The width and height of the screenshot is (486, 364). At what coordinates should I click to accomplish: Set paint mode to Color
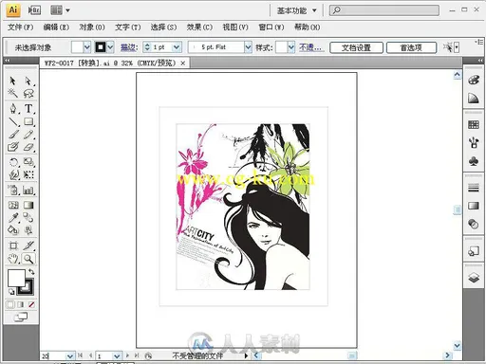coord(10,304)
